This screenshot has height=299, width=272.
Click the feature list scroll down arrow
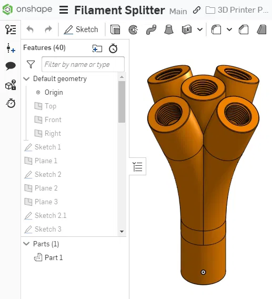pyautogui.click(x=122, y=232)
